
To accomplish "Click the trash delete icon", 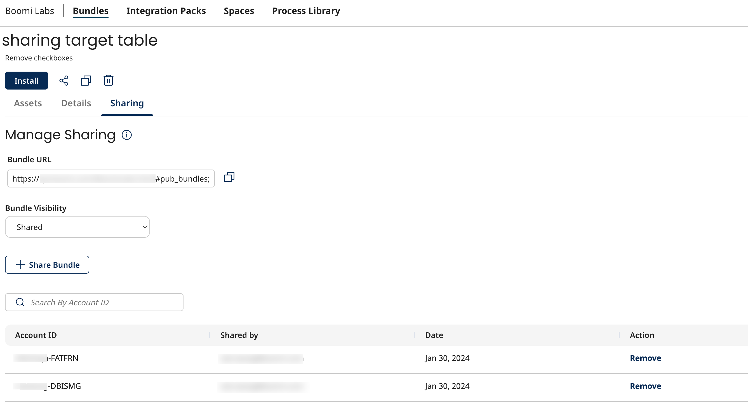I will 108,81.
